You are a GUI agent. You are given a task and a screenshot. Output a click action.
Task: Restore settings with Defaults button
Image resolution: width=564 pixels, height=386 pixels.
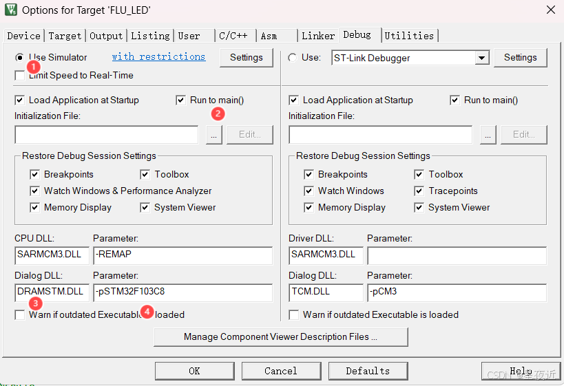coord(368,371)
